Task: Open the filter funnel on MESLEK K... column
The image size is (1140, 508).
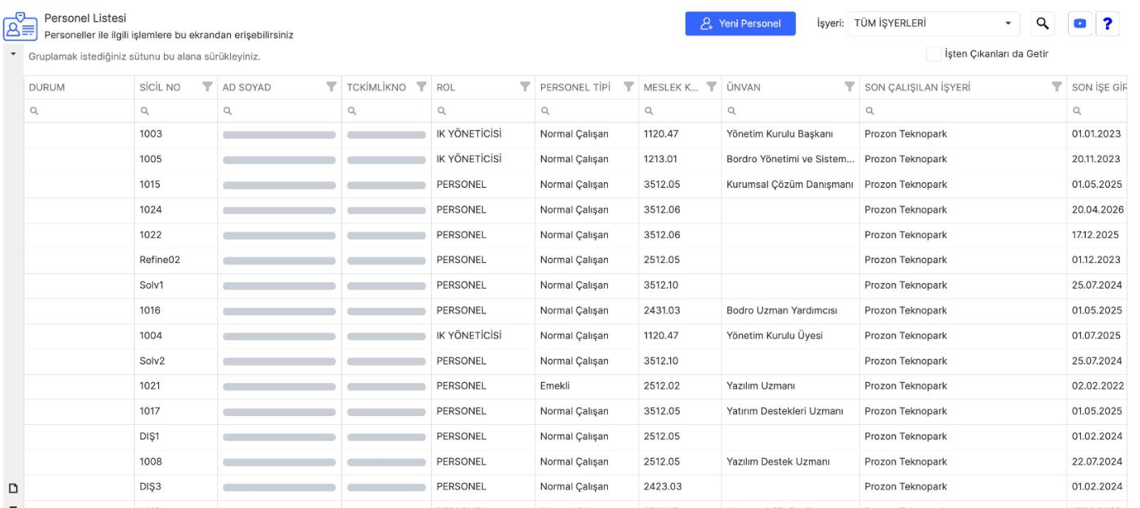Action: (711, 87)
